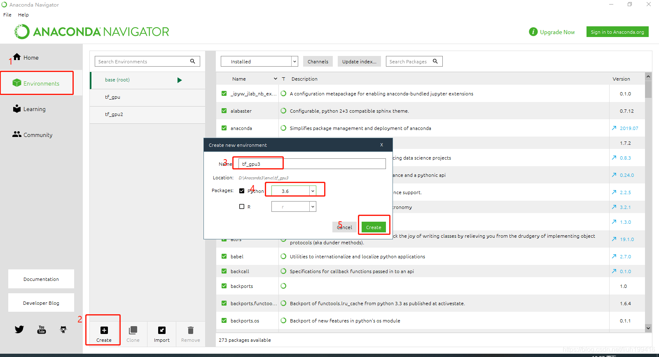Click the Clone environment icon

(133, 330)
